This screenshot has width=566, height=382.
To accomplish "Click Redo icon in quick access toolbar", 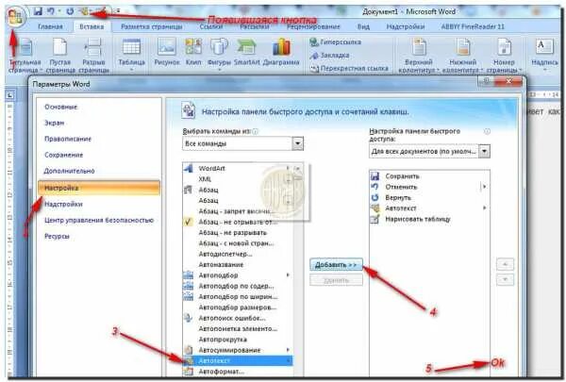I will coord(70,11).
